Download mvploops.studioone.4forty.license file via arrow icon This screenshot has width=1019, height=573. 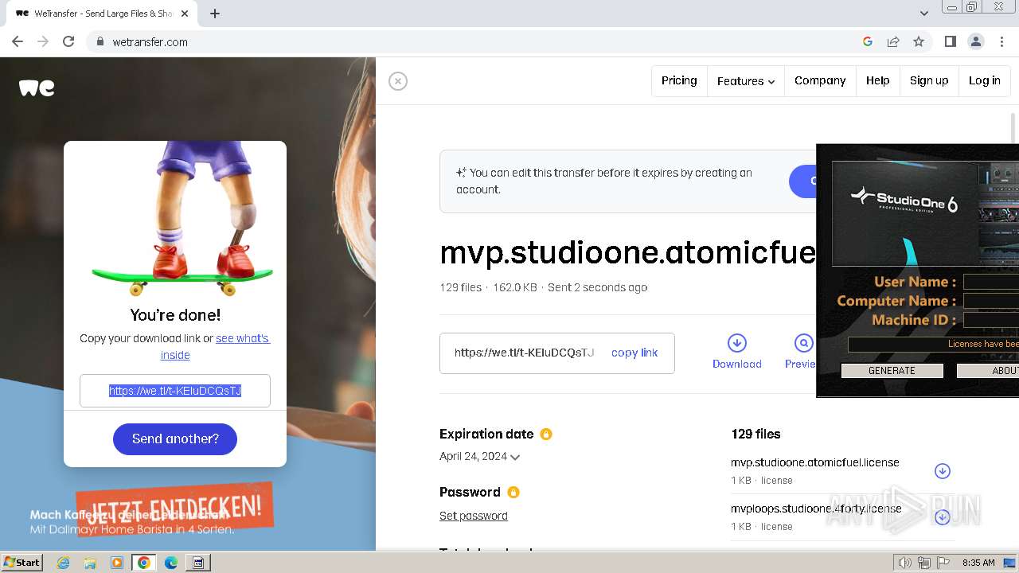pos(943,517)
